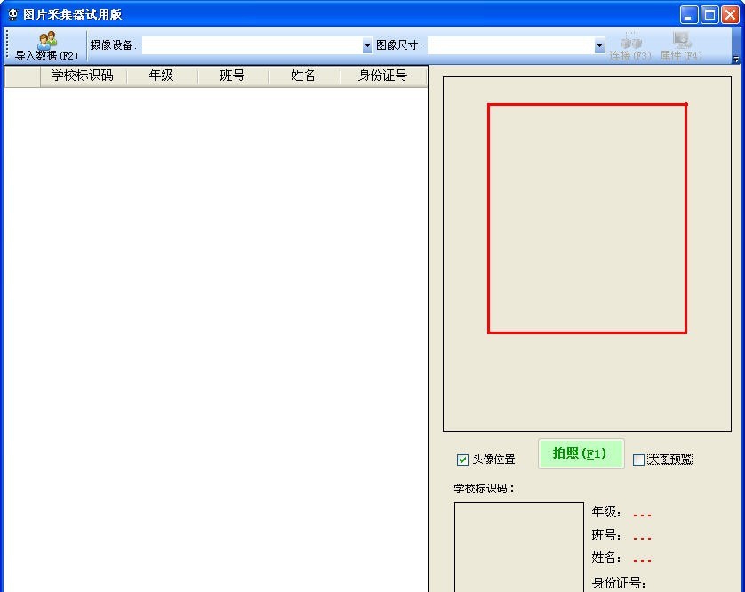Click the student photo thumbnail box
Viewport: 745px width, 592px height.
coord(519,547)
